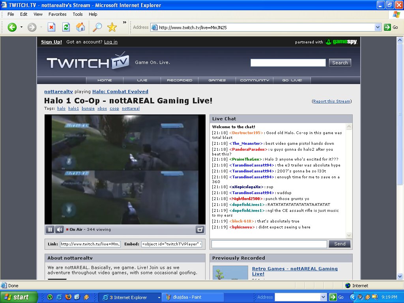Mute the stream audio
The image size is (404, 303).
[59, 229]
